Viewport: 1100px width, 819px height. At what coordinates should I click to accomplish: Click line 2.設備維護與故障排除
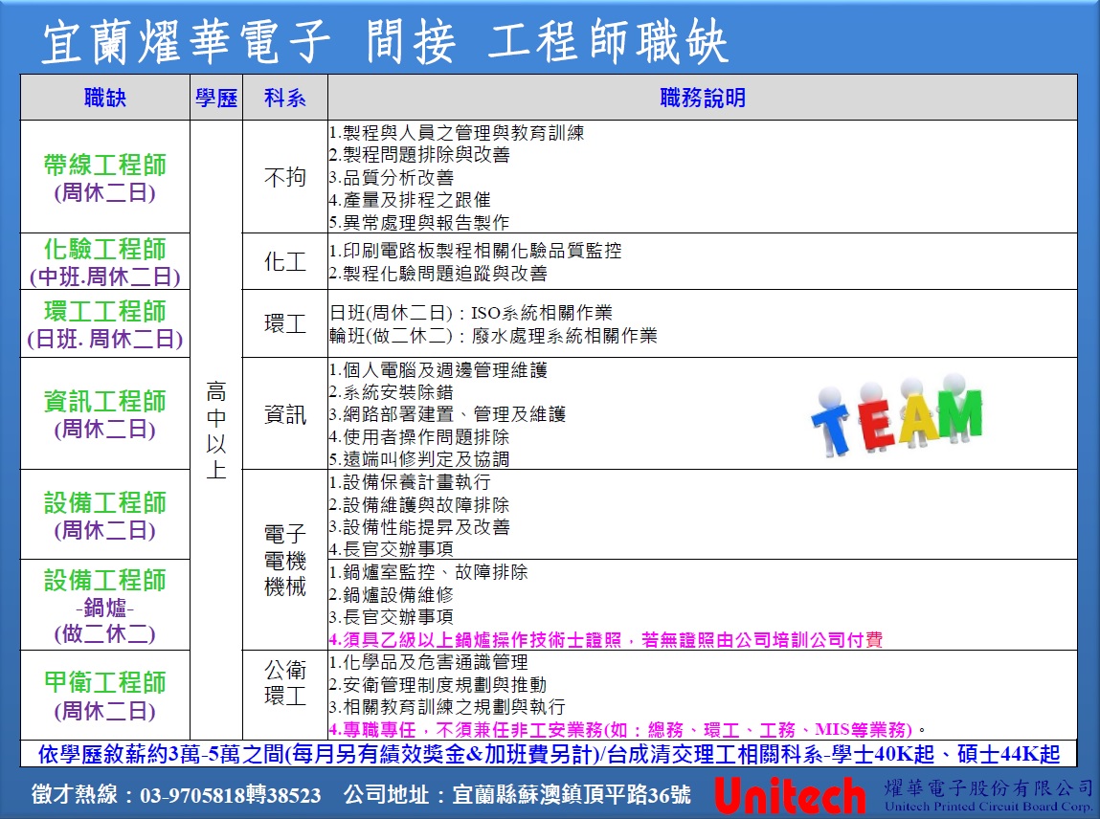click(419, 504)
